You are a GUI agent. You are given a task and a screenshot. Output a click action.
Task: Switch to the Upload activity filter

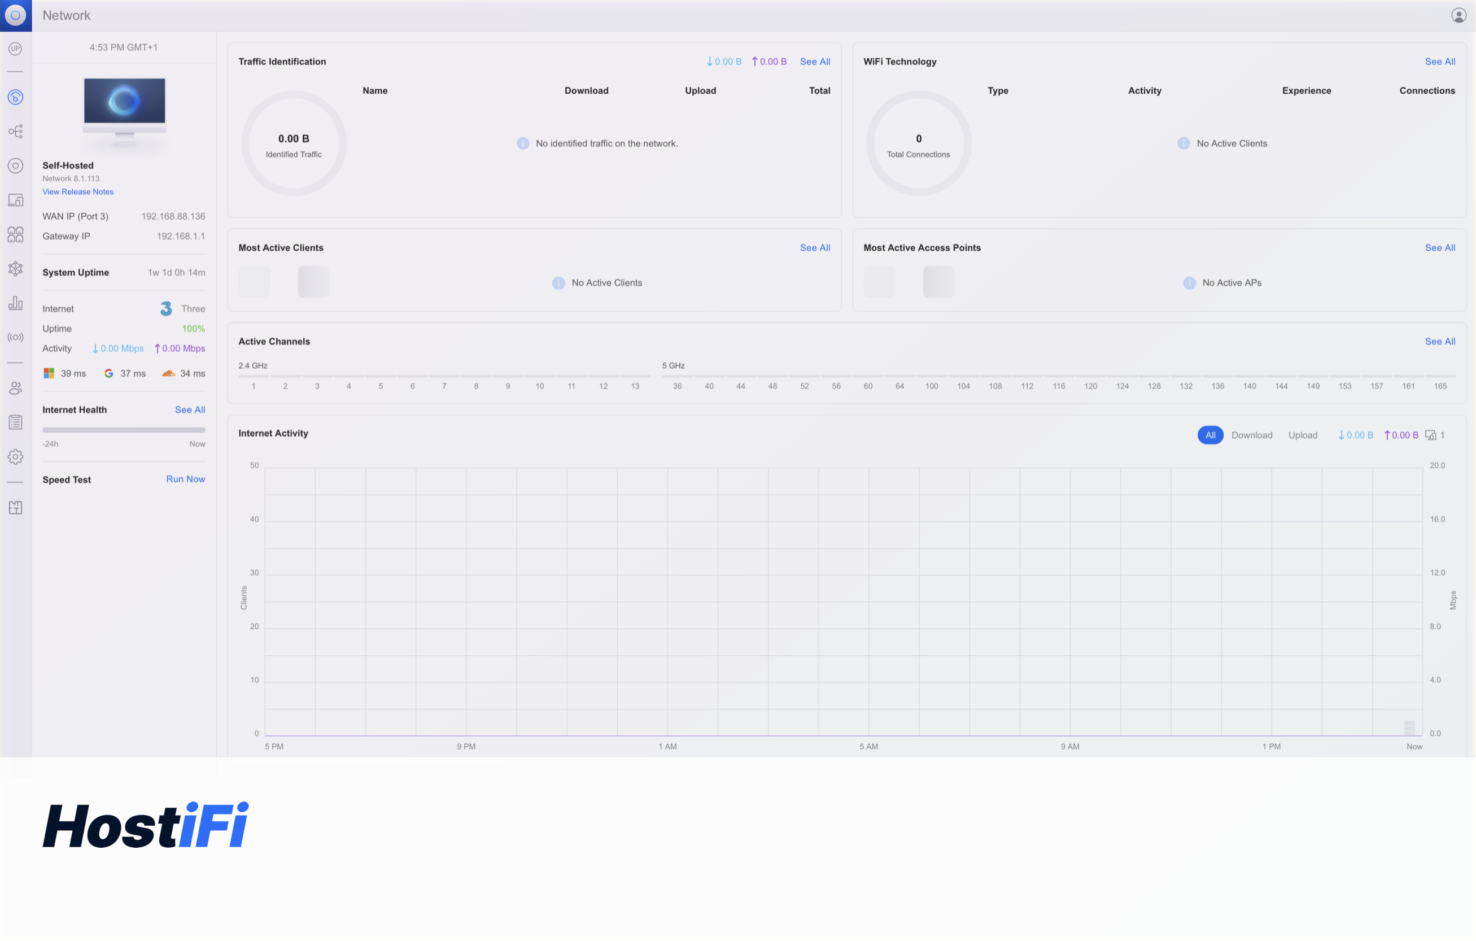click(1303, 435)
